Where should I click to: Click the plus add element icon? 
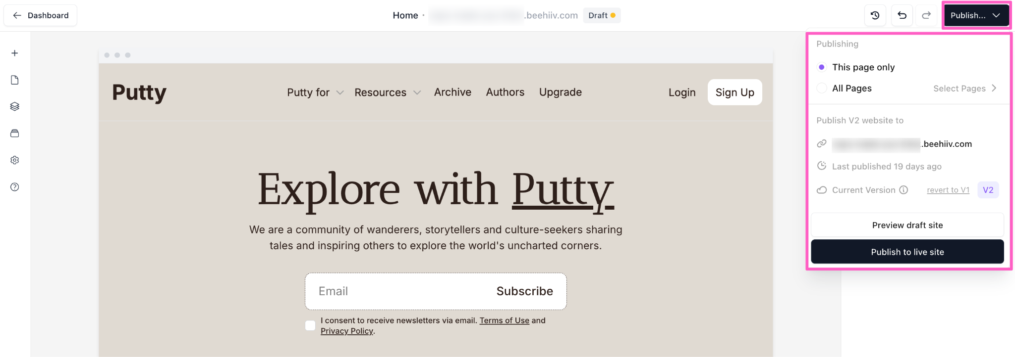15,53
